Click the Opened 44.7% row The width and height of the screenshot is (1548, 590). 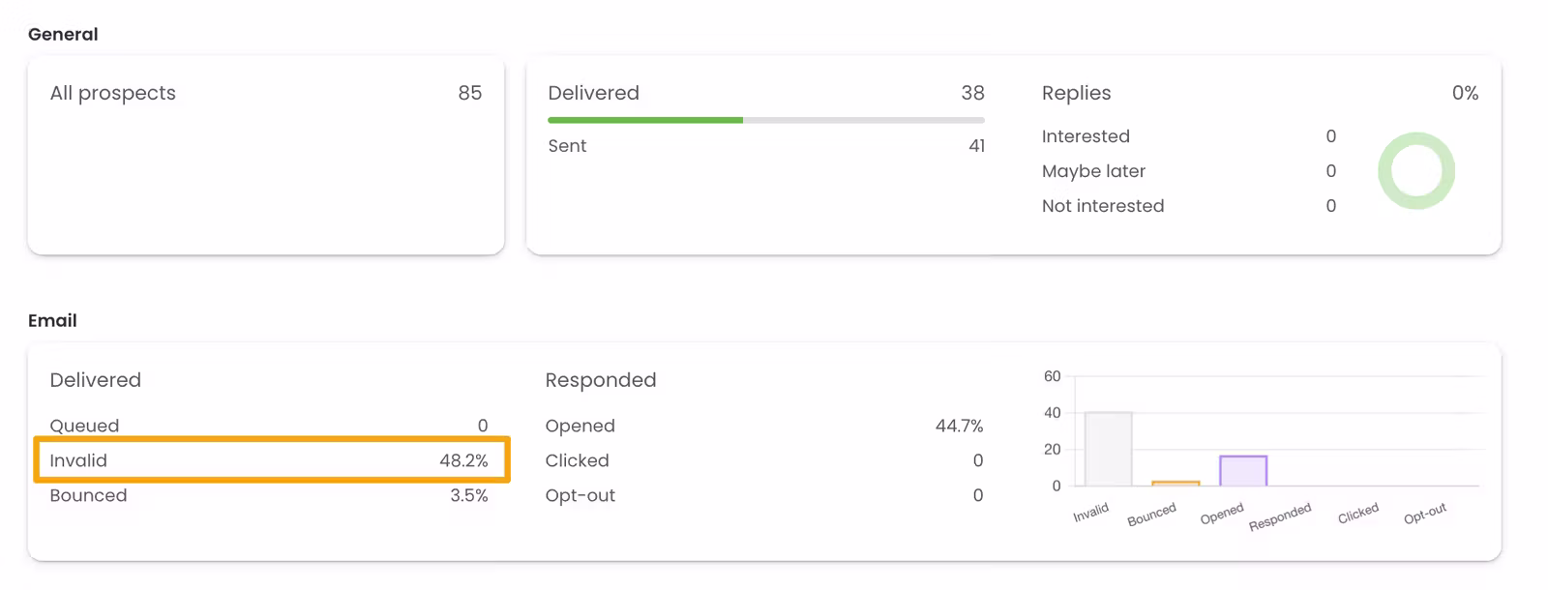pyautogui.click(x=763, y=426)
